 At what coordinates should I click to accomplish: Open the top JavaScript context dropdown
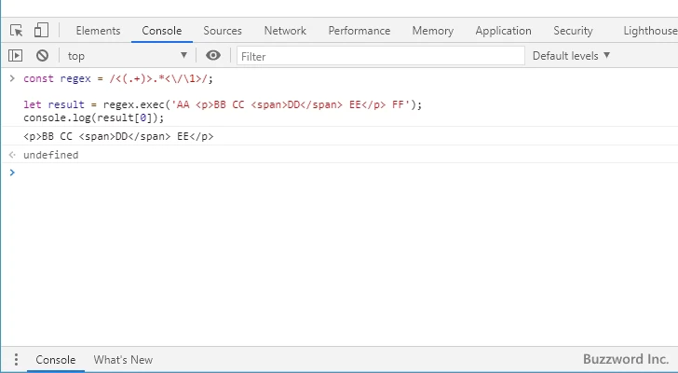click(127, 56)
